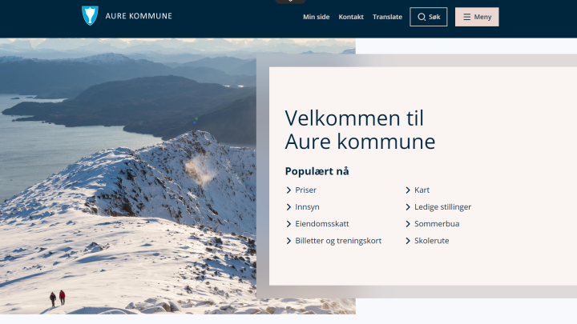Click the arrow icon before Sommerbua
The width and height of the screenshot is (577, 324).
tap(408, 224)
